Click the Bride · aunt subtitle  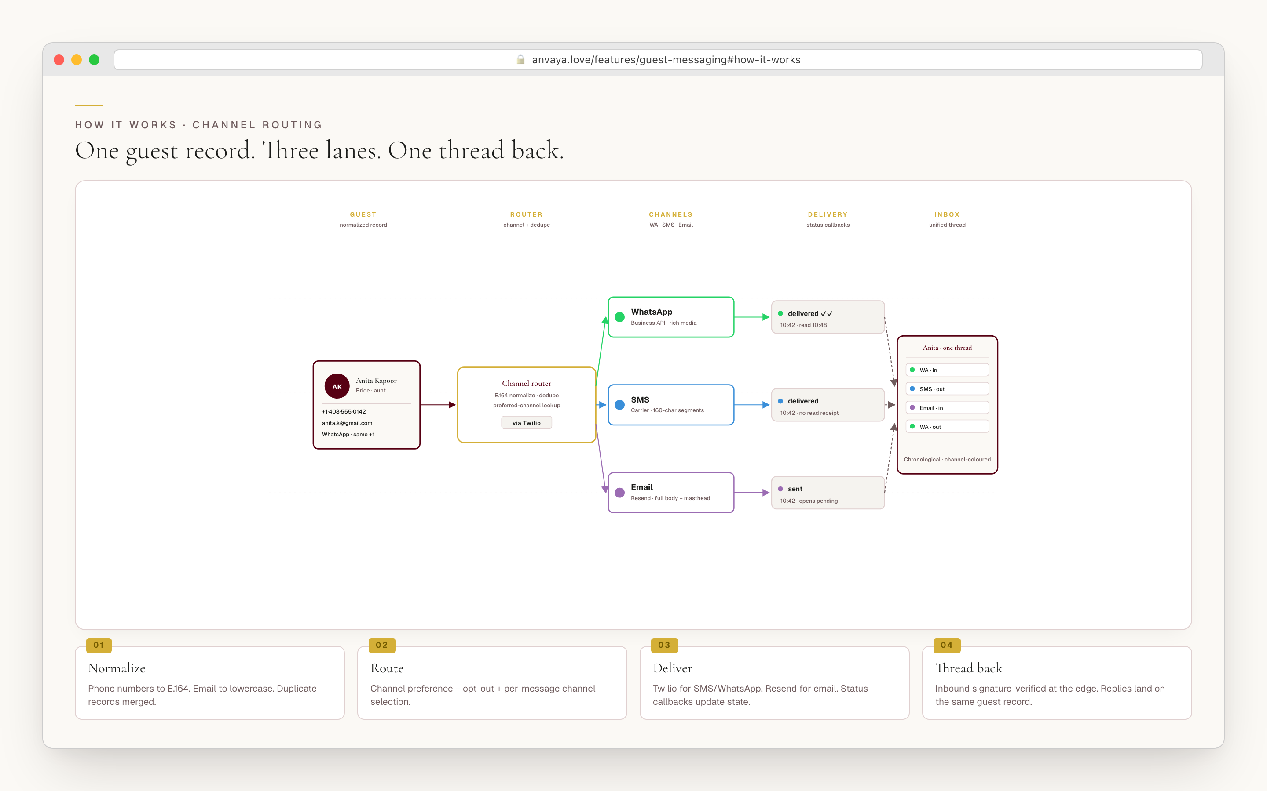371,390
